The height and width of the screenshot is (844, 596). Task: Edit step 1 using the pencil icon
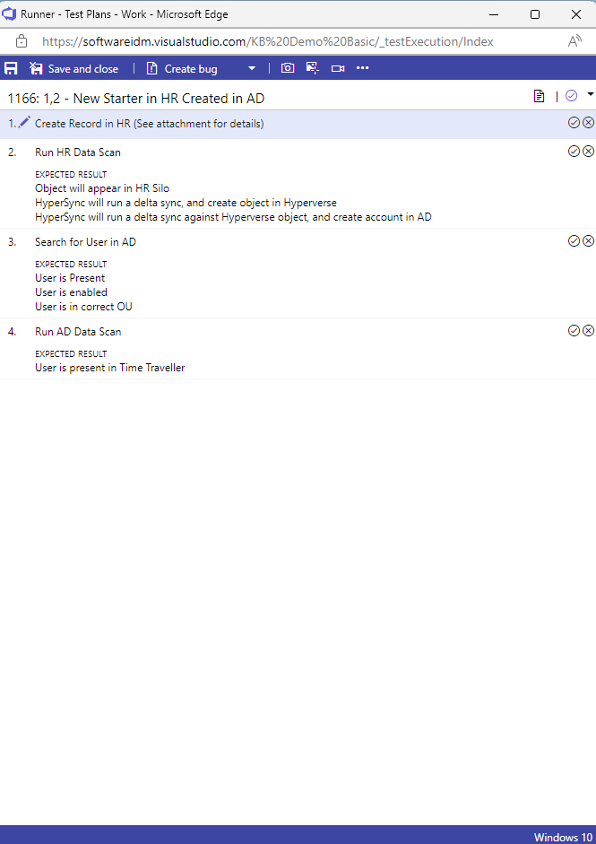point(22,121)
